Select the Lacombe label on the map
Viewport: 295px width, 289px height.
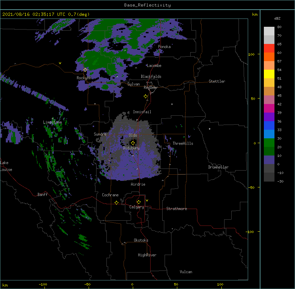[x=154, y=66]
